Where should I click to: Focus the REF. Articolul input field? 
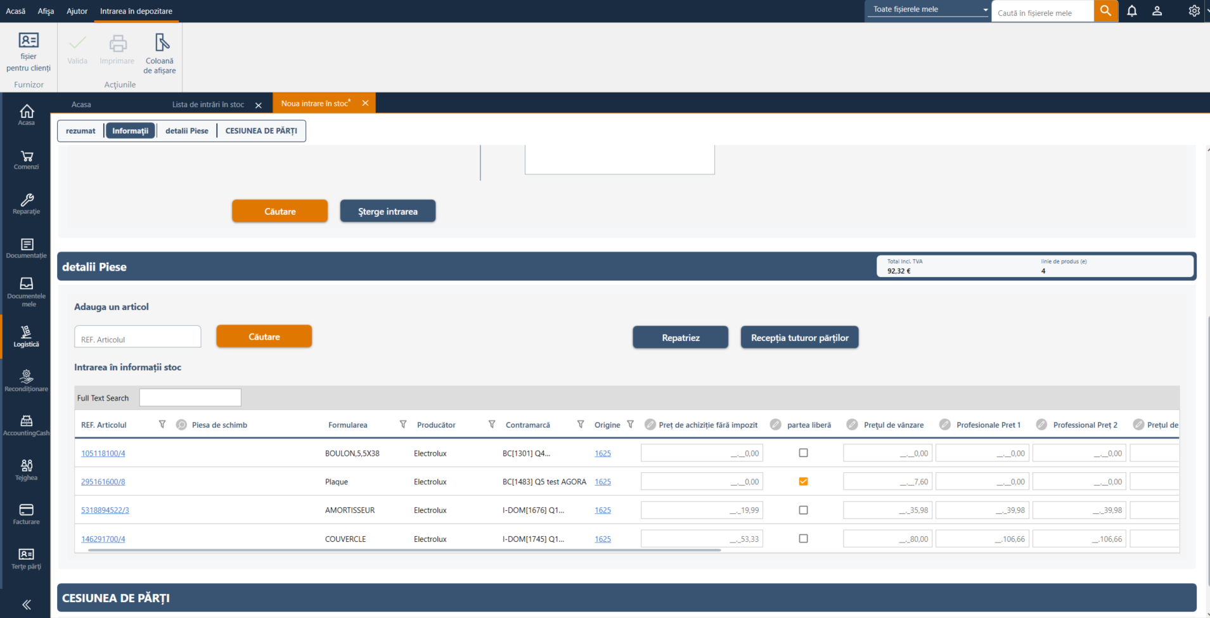[x=138, y=337]
